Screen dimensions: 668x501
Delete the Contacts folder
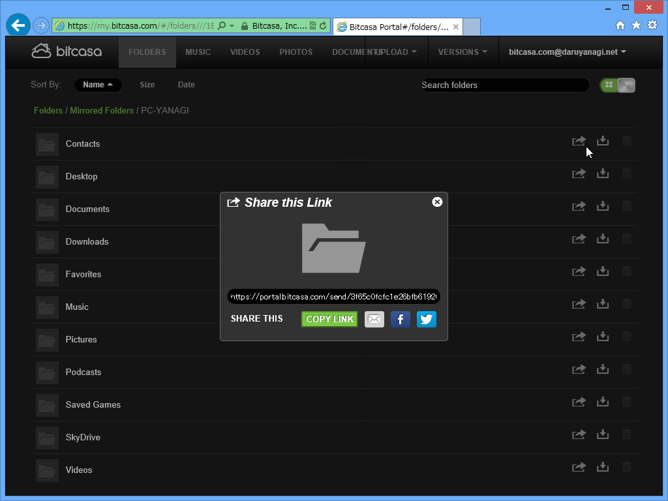(x=626, y=141)
